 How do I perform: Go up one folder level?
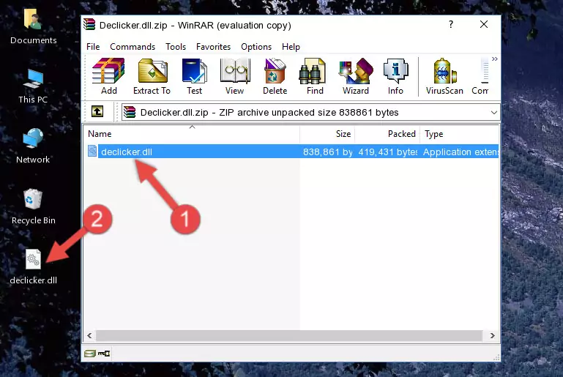[x=97, y=112]
